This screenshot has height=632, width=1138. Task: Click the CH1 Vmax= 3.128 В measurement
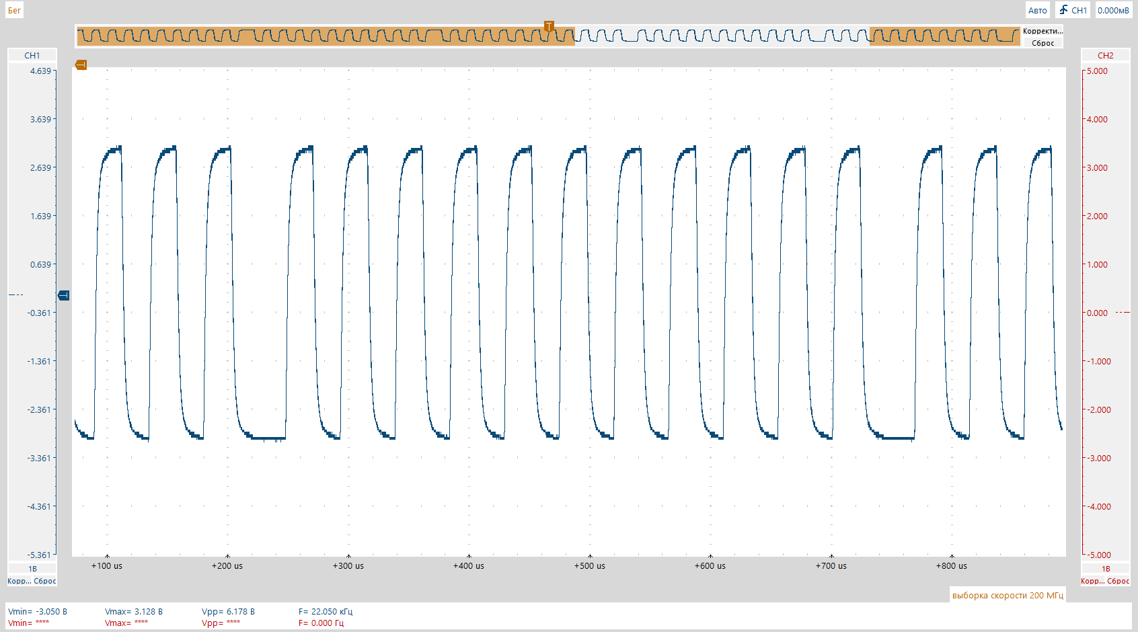tap(134, 612)
